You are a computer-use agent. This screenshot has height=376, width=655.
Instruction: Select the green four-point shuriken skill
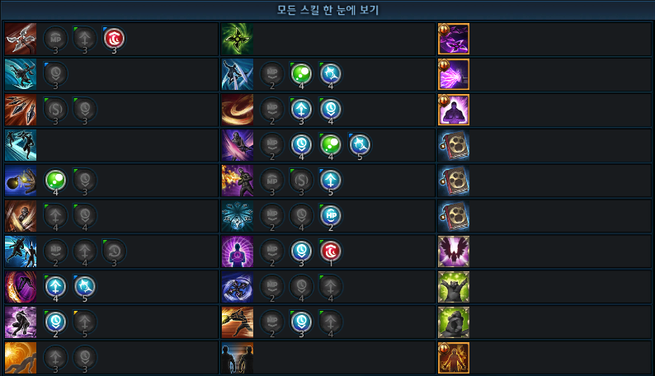(x=238, y=39)
